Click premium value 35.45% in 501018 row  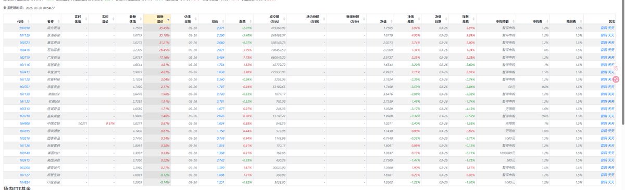point(165,28)
